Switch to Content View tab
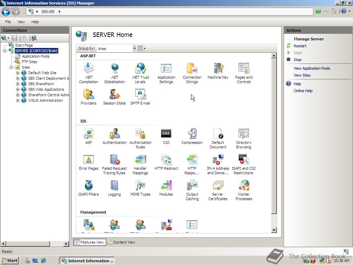This screenshot has height=265, width=353. click(x=122, y=242)
